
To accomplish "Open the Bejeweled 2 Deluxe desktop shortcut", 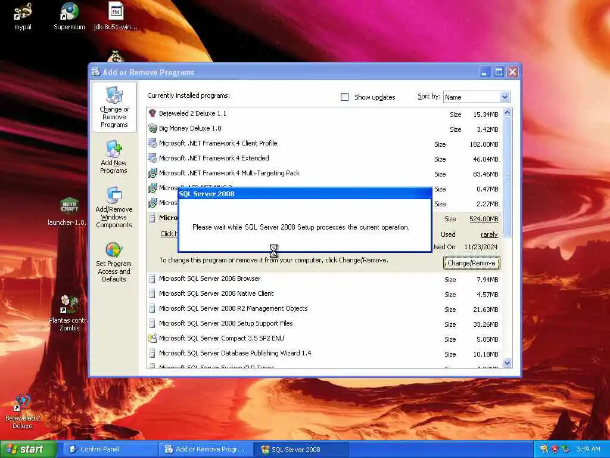I will click(23, 411).
